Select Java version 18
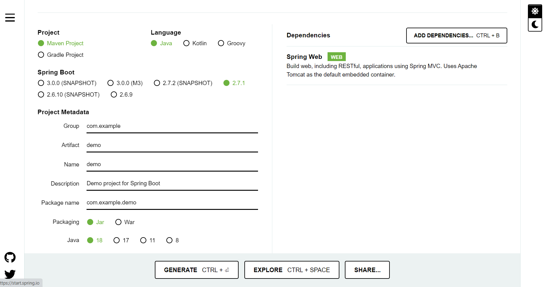The width and height of the screenshot is (544, 287). [x=95, y=240]
